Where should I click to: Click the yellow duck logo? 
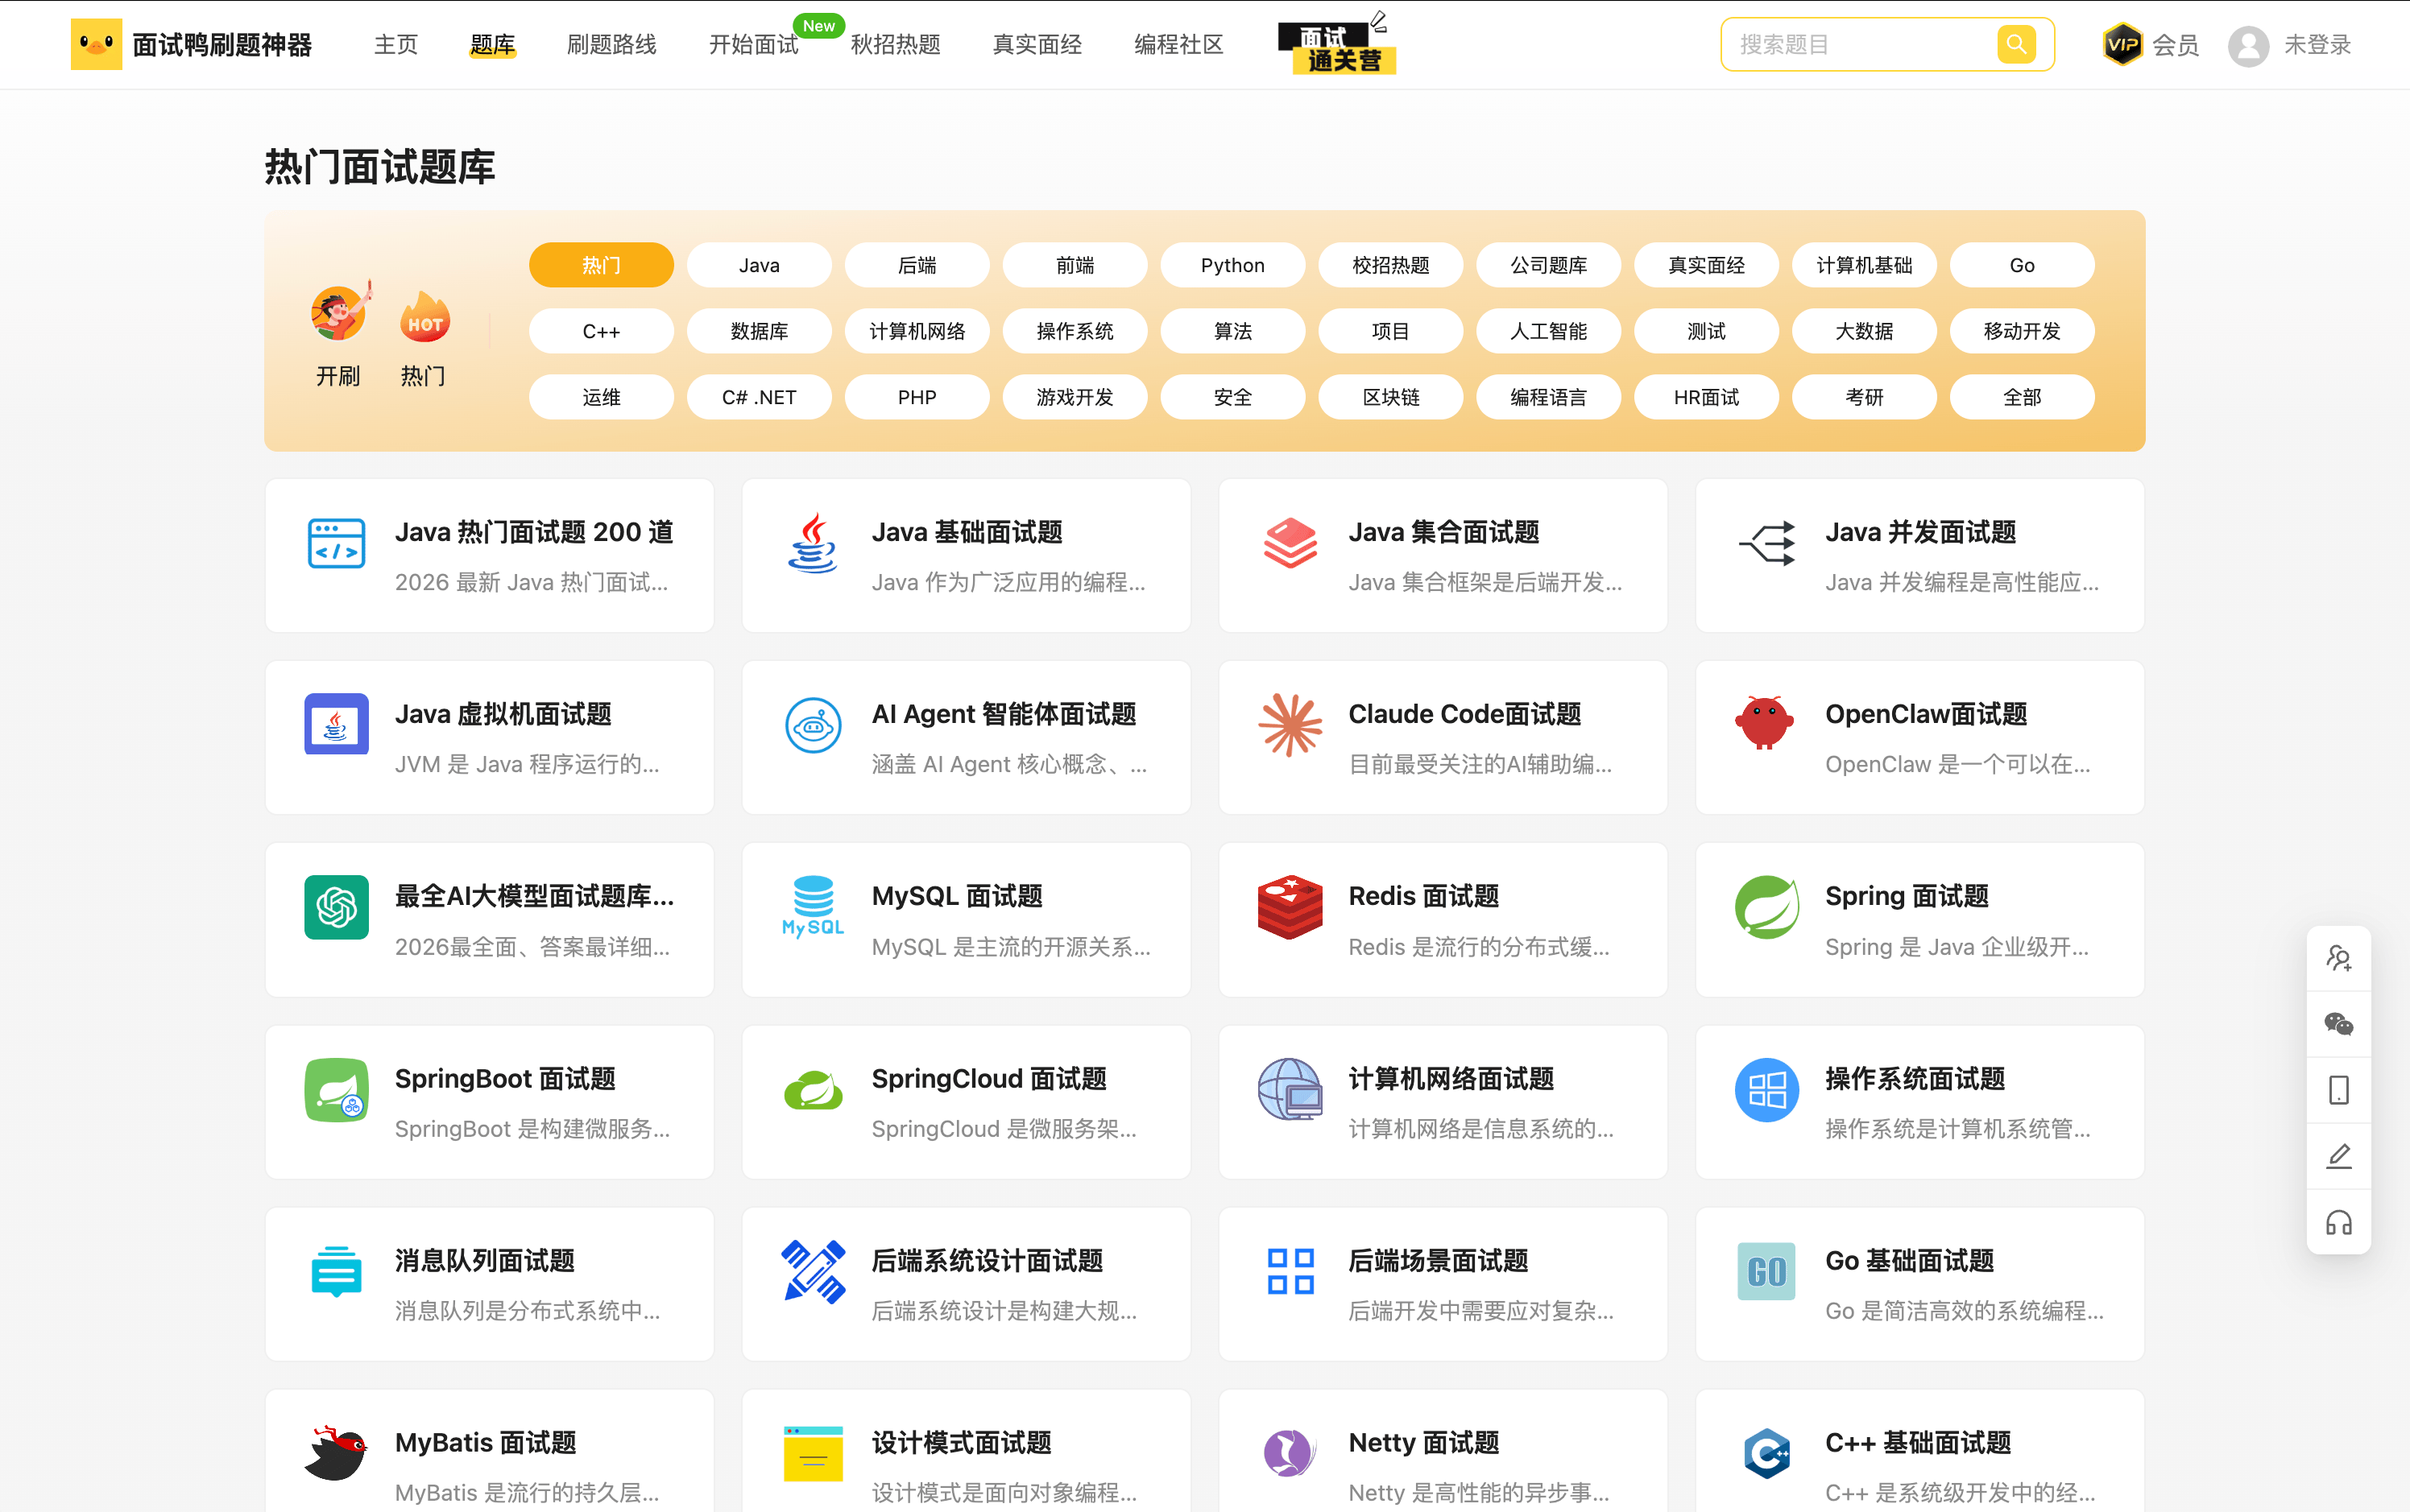[x=96, y=44]
